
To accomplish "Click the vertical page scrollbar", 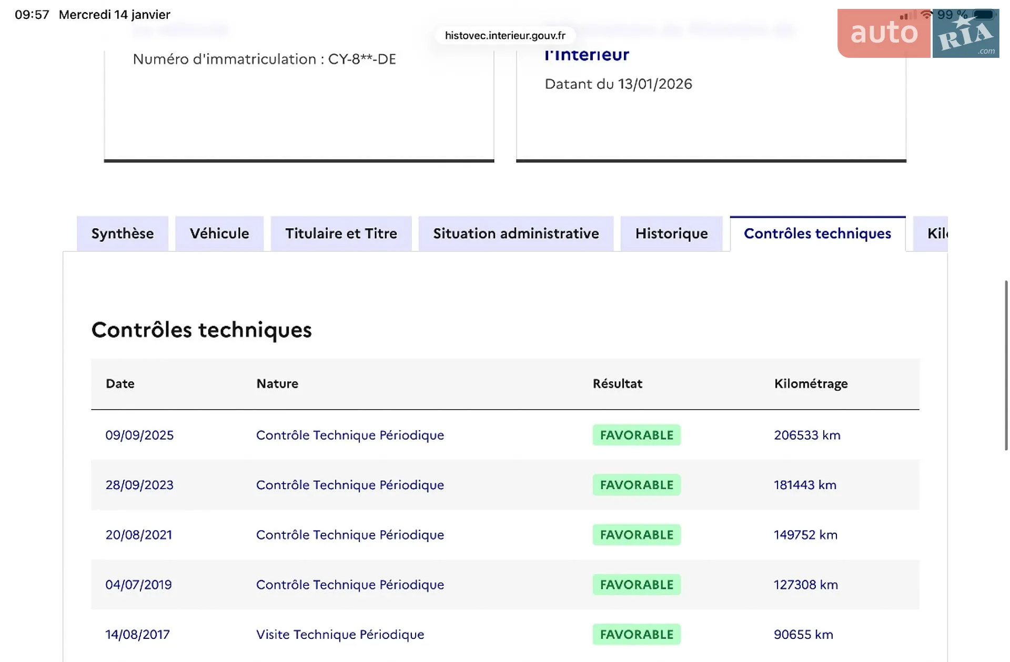I will click(x=1006, y=365).
